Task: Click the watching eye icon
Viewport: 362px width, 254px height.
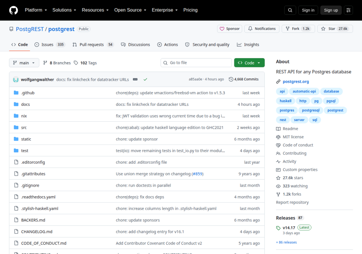Action: 278,186
